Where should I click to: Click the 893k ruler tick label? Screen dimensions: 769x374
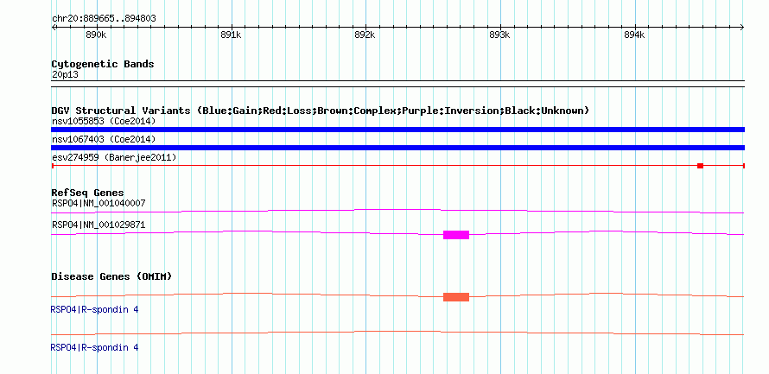499,35
